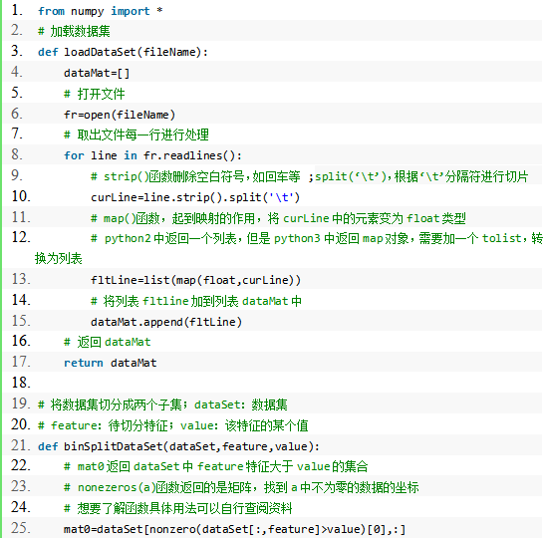
Task: Select the comment on line 19 about dataSet
Action: [162, 404]
